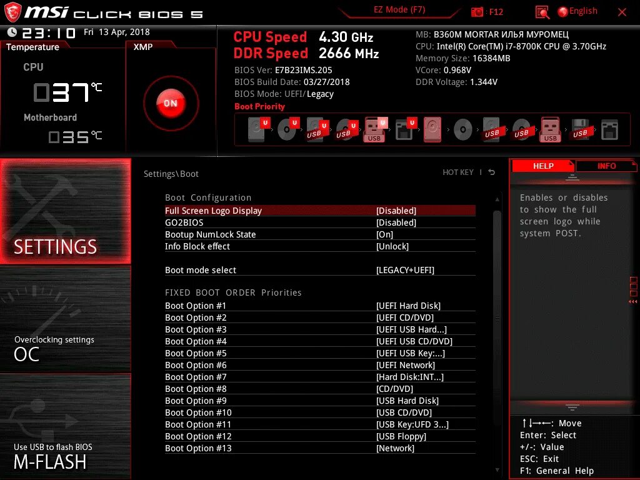640x480 pixels.
Task: Click the legacy USB Key boot icon
Action: pyautogui.click(x=550, y=129)
